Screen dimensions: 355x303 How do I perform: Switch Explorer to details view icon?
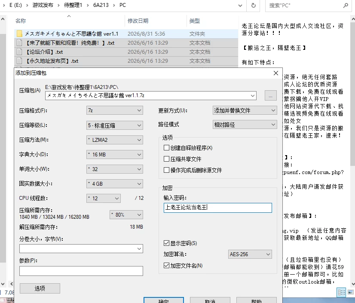[341, 292]
